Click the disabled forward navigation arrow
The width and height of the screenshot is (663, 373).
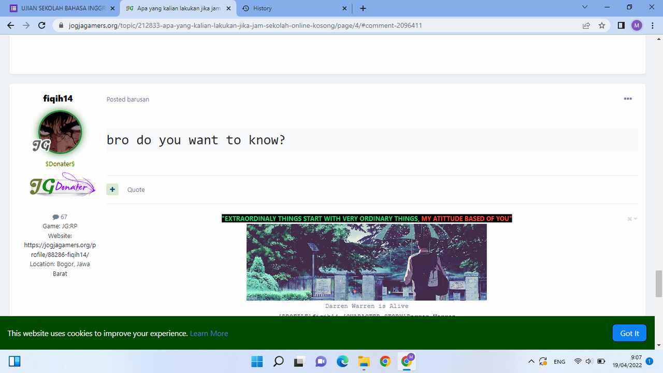point(26,25)
